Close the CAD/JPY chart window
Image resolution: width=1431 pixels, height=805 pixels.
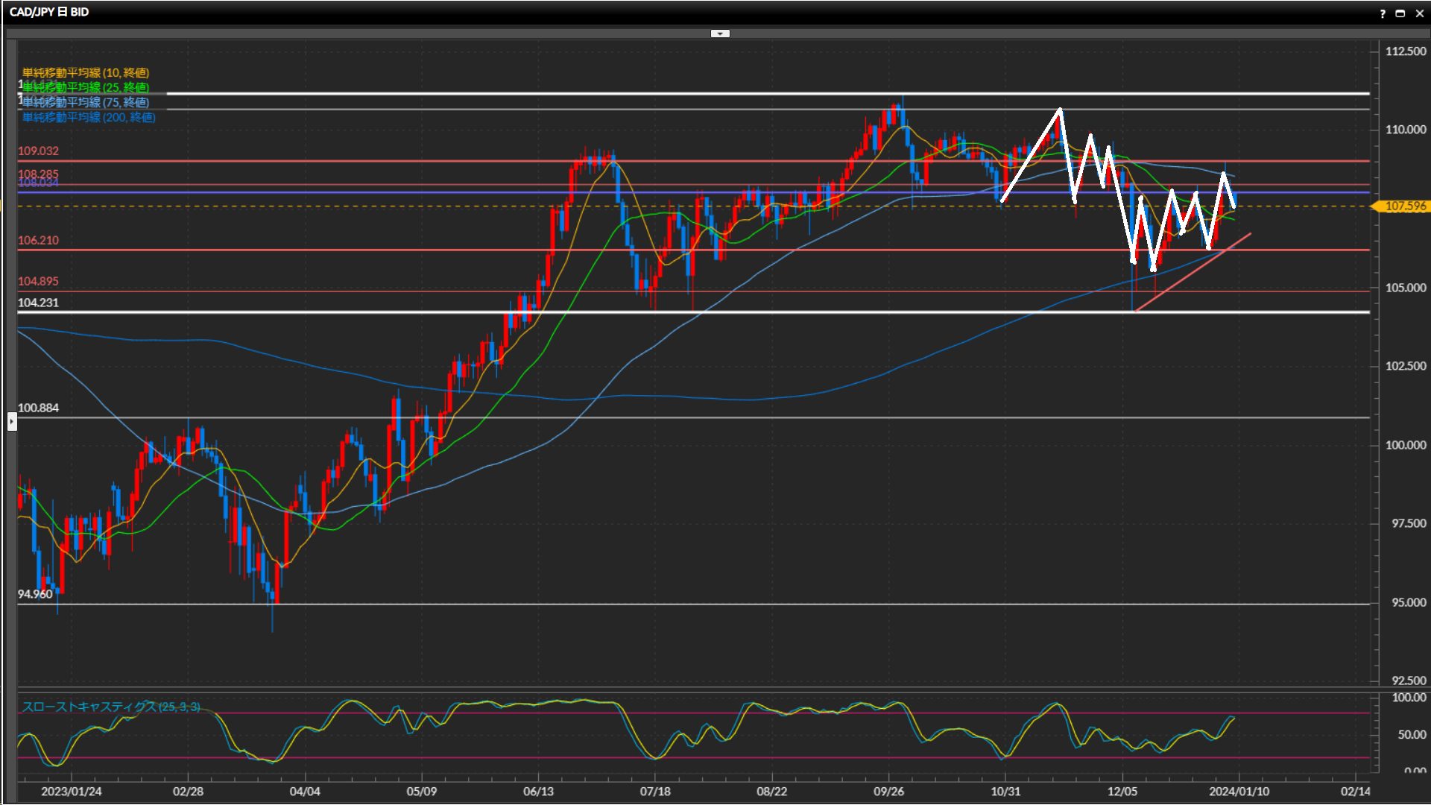(x=1419, y=13)
